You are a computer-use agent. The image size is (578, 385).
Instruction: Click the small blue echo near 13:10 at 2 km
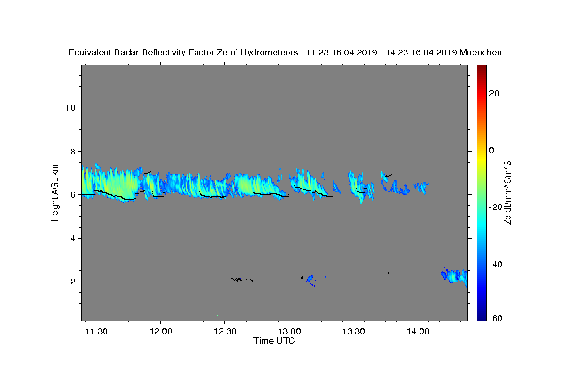[310, 279]
